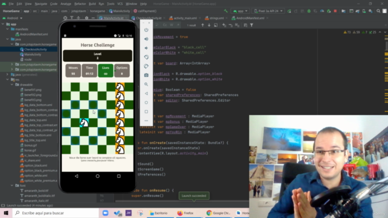Click the search filter funnel icon
This screenshot has height=218, width=388.
point(252,25)
